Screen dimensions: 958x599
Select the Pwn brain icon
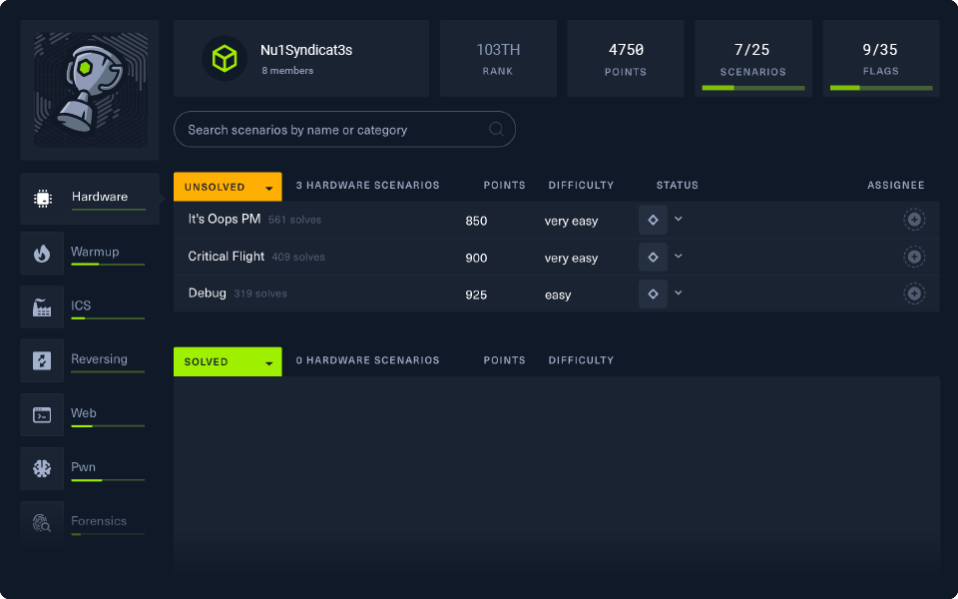[42, 469]
